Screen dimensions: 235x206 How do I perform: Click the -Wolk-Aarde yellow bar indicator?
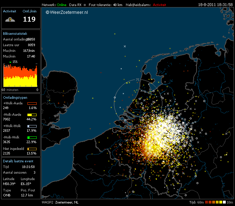pos(32,115)
